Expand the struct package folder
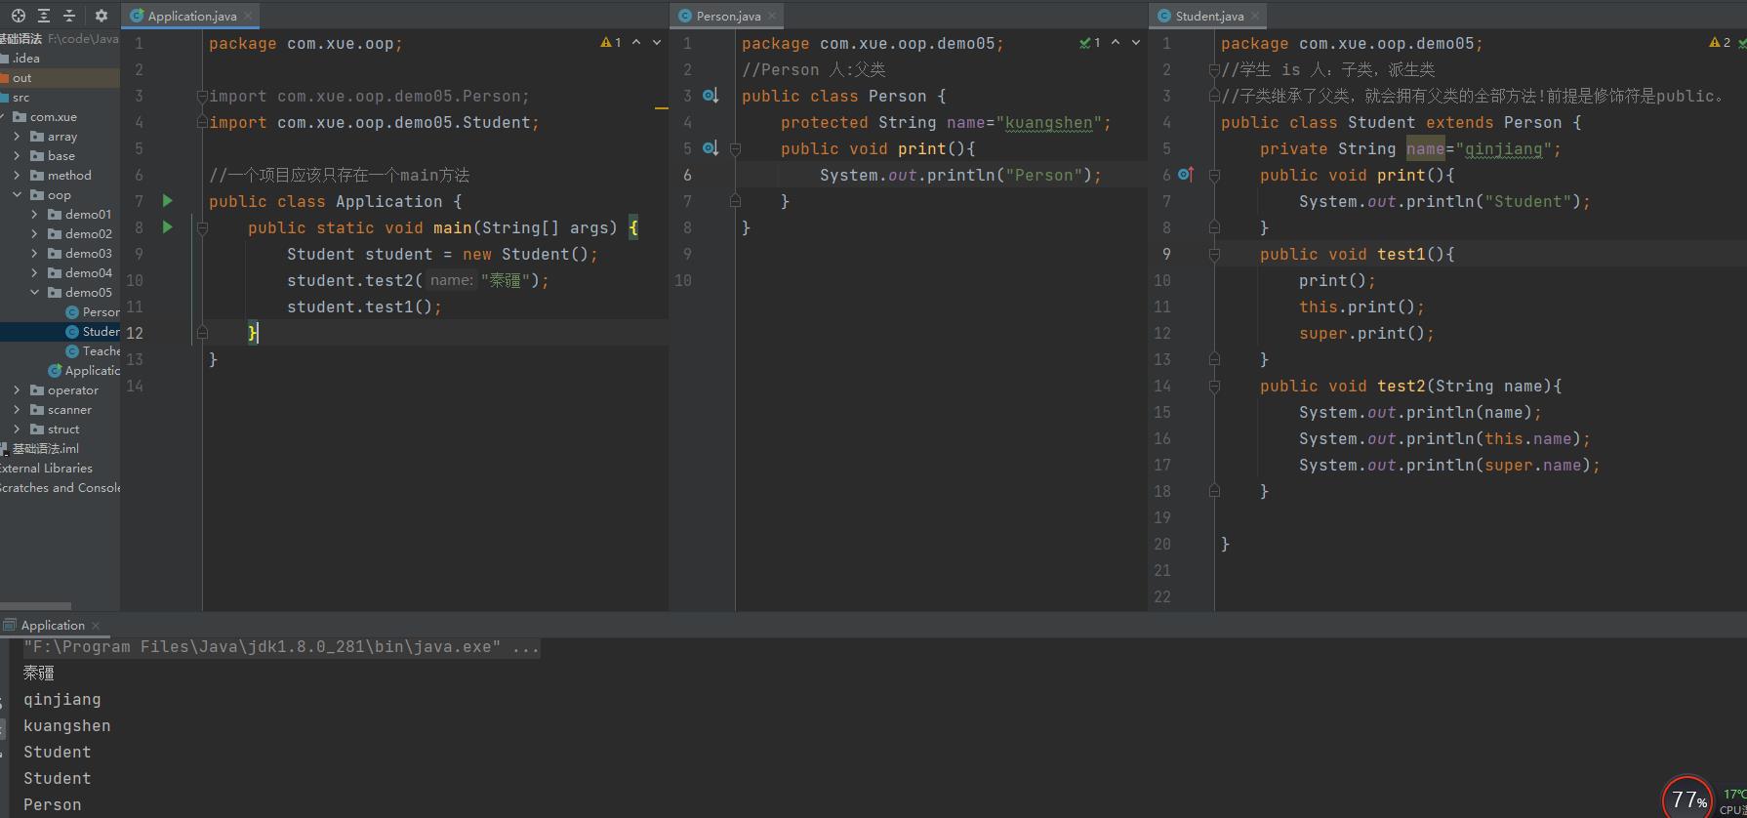Image resolution: width=1747 pixels, height=818 pixels. click(x=18, y=429)
